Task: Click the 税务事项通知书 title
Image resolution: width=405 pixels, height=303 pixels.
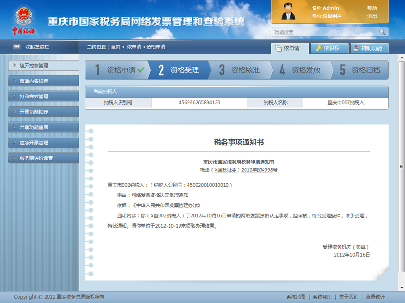Action: pyautogui.click(x=239, y=142)
